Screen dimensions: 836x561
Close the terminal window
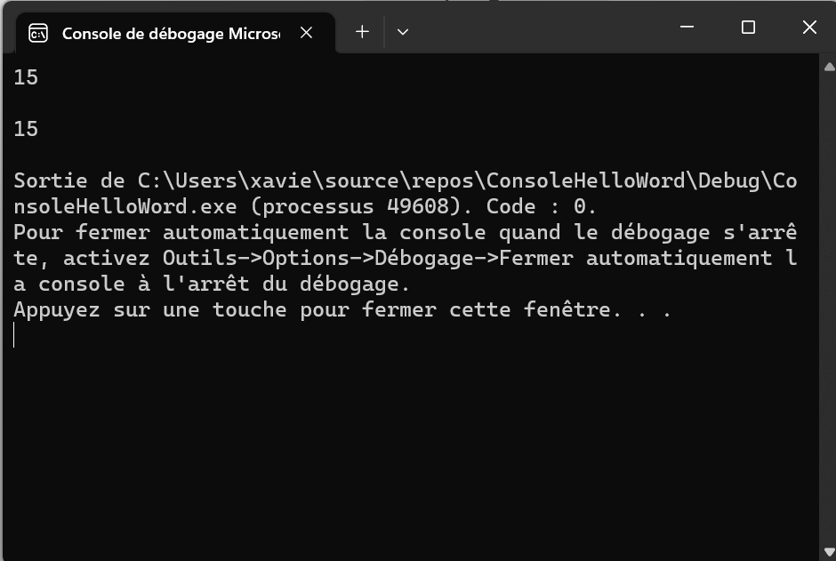pyautogui.click(x=809, y=28)
